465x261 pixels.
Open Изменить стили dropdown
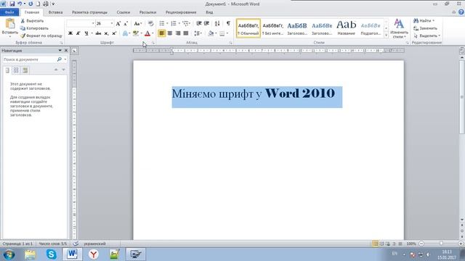coord(399,28)
